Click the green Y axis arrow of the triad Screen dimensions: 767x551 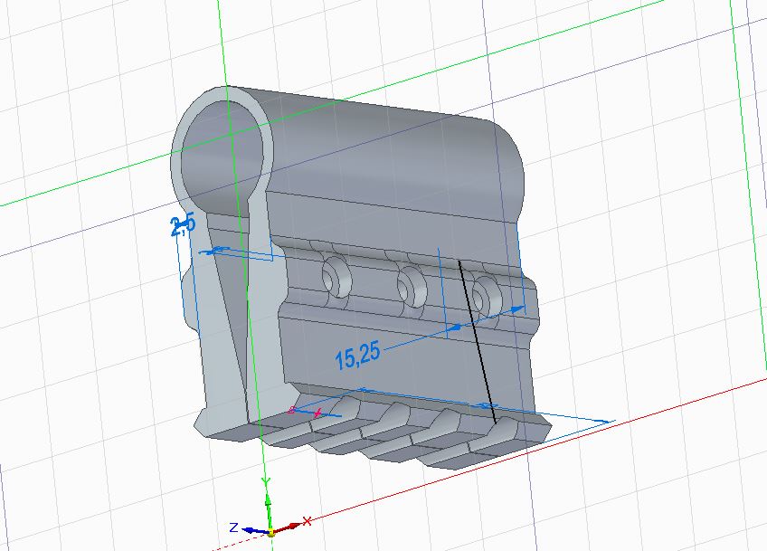click(267, 506)
